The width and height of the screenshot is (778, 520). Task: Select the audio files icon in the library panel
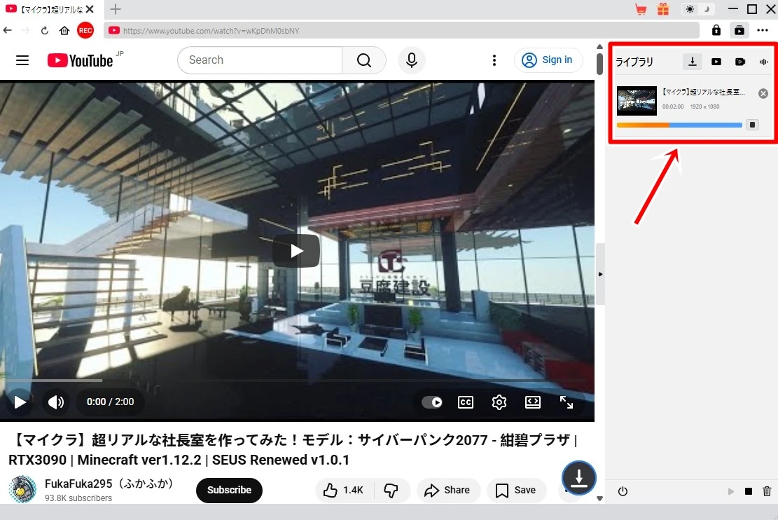click(763, 62)
